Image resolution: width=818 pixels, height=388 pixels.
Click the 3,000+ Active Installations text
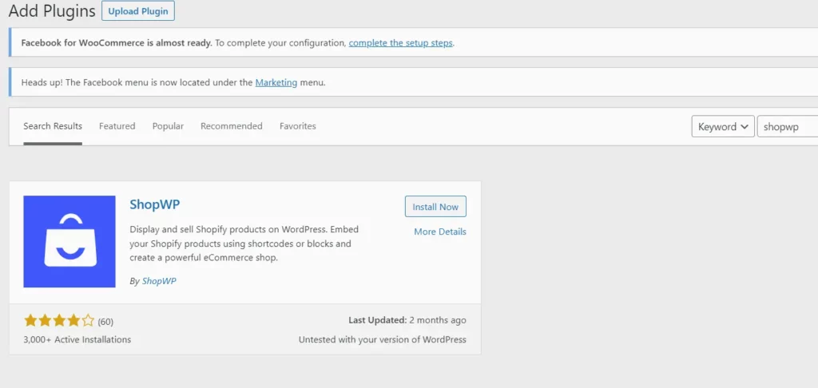[77, 339]
